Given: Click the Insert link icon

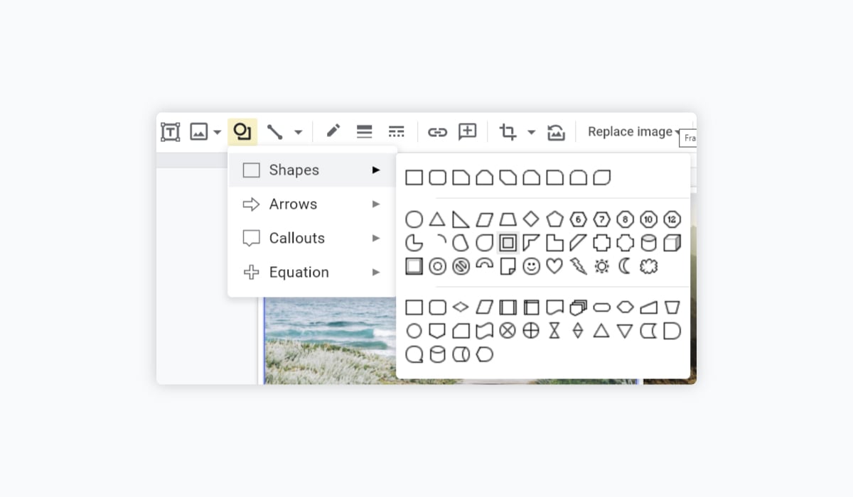Looking at the screenshot, I should click(437, 132).
